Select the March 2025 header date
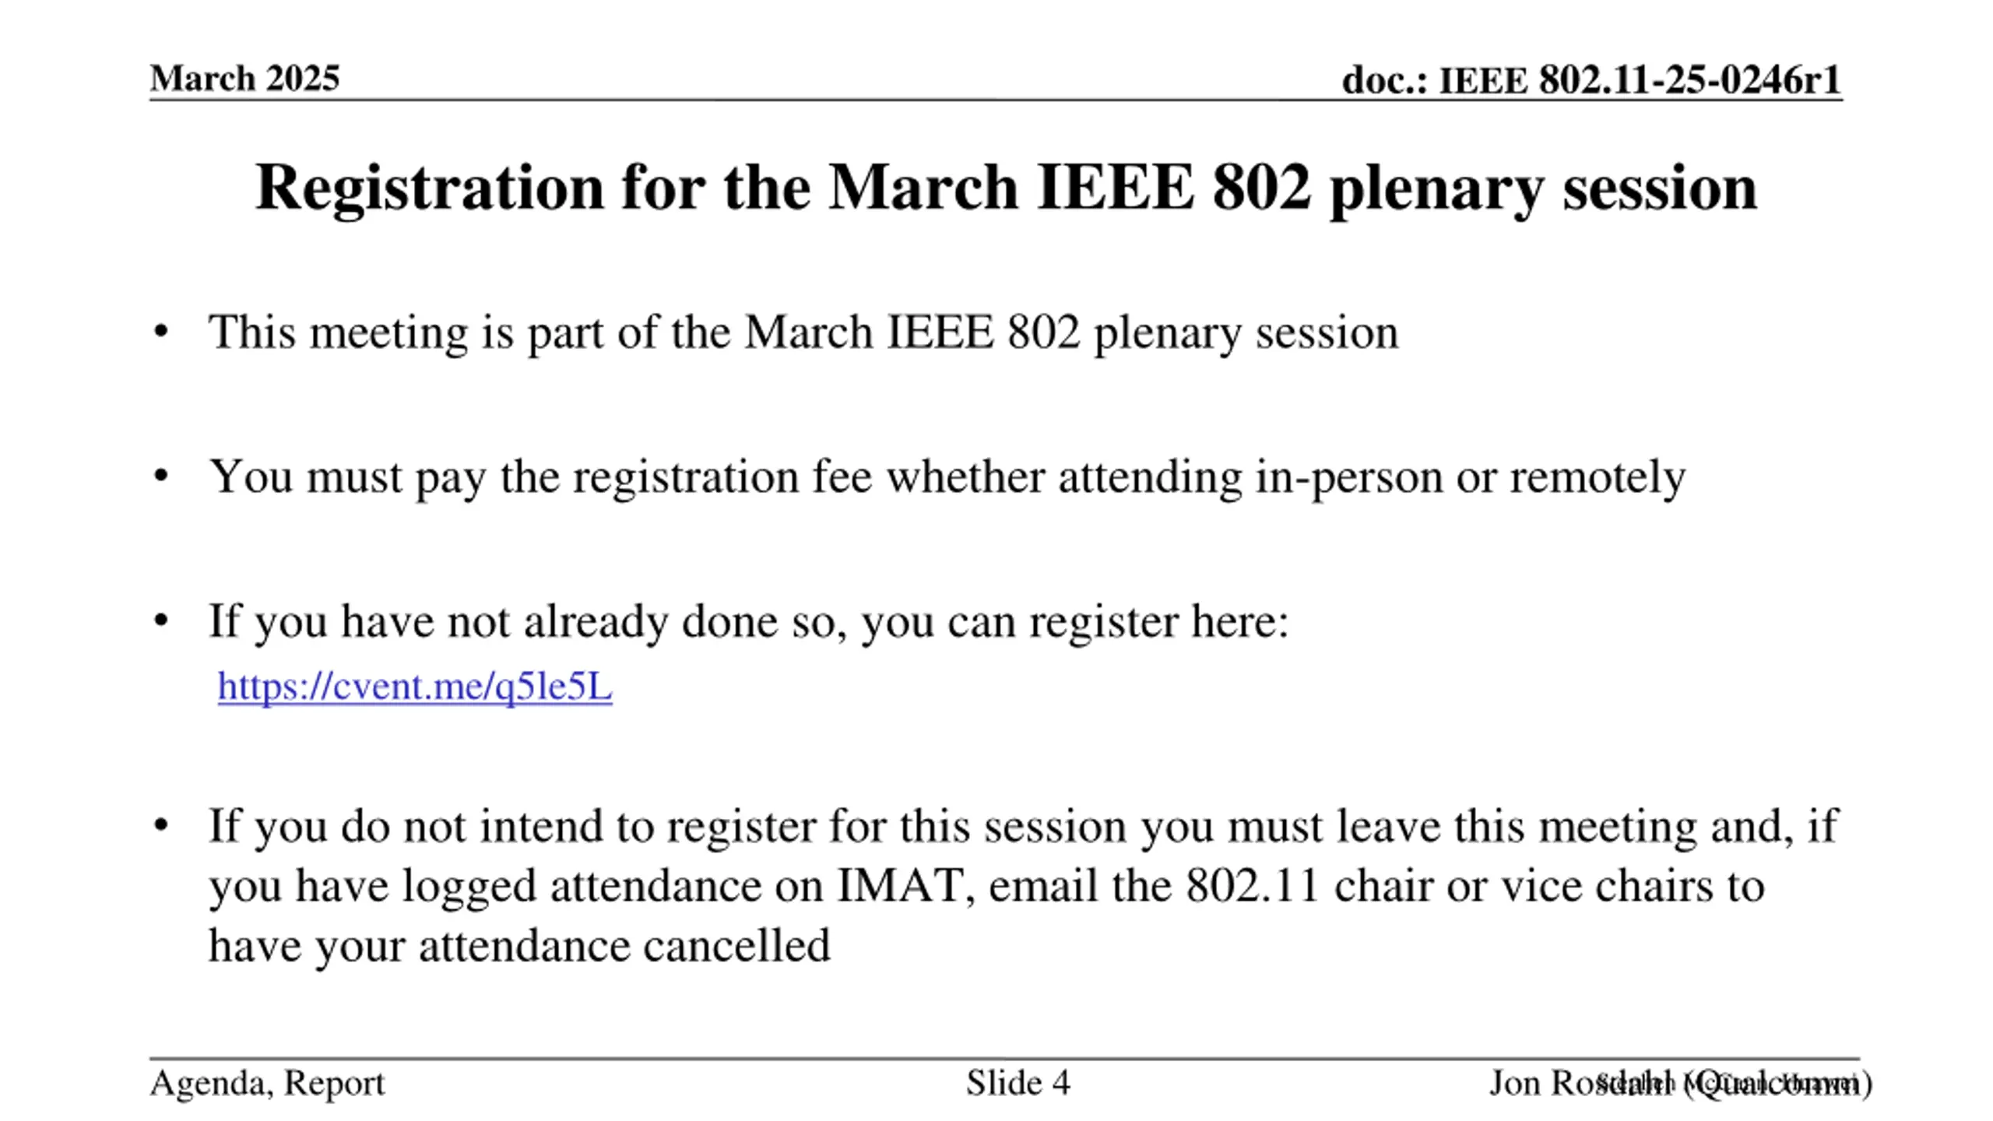The height and width of the screenshot is (1121, 1993). [x=244, y=79]
